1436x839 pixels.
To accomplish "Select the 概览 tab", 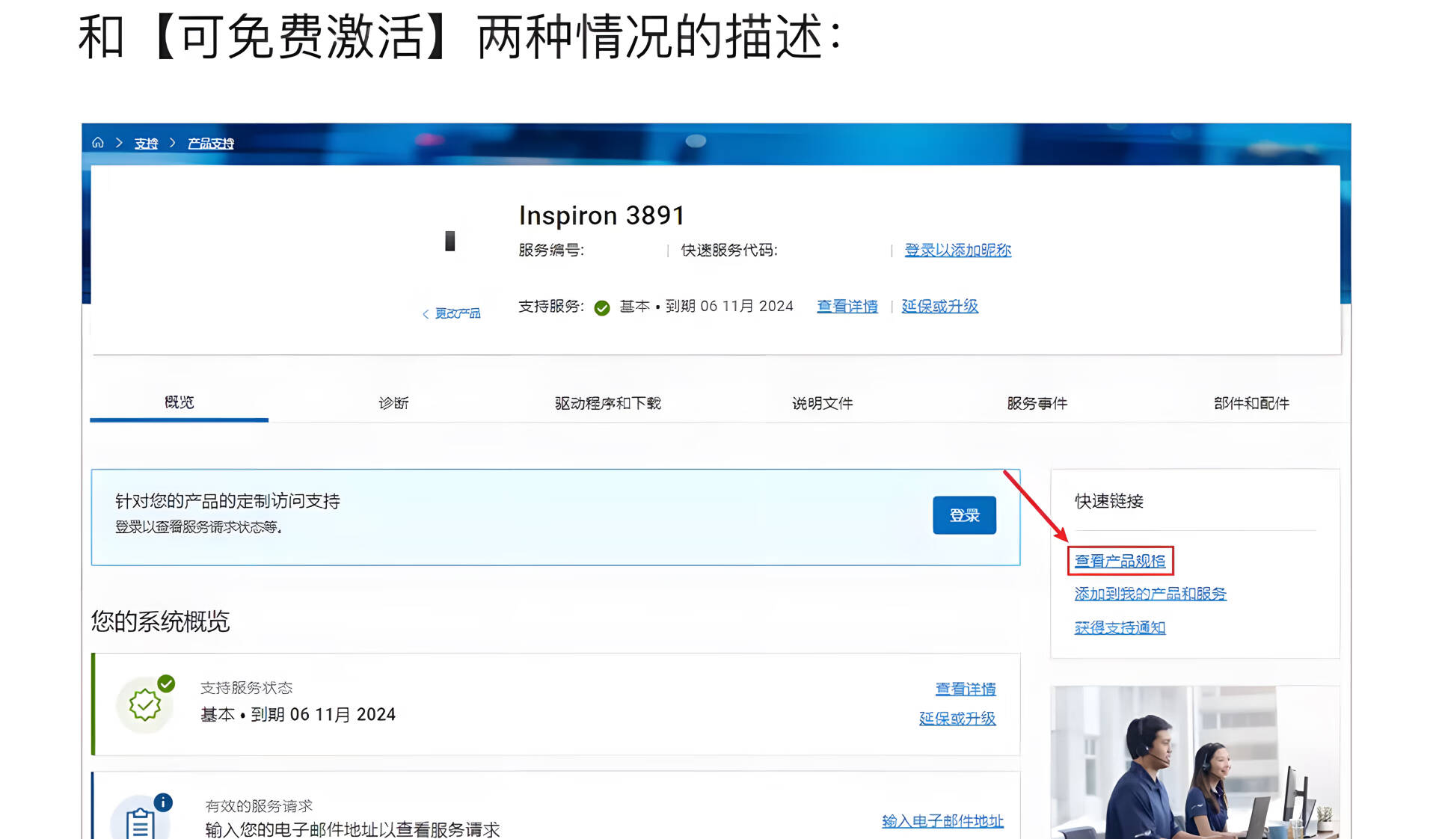I will click(x=179, y=402).
